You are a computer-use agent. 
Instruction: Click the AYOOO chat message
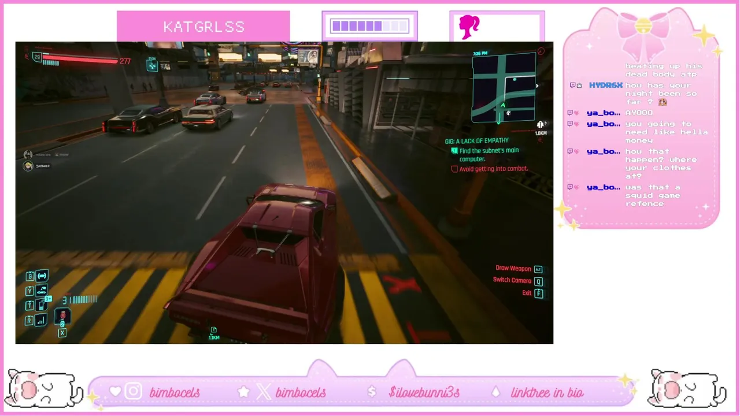tap(638, 113)
